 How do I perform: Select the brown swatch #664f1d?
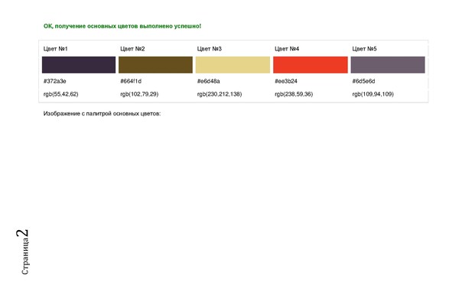click(x=156, y=65)
